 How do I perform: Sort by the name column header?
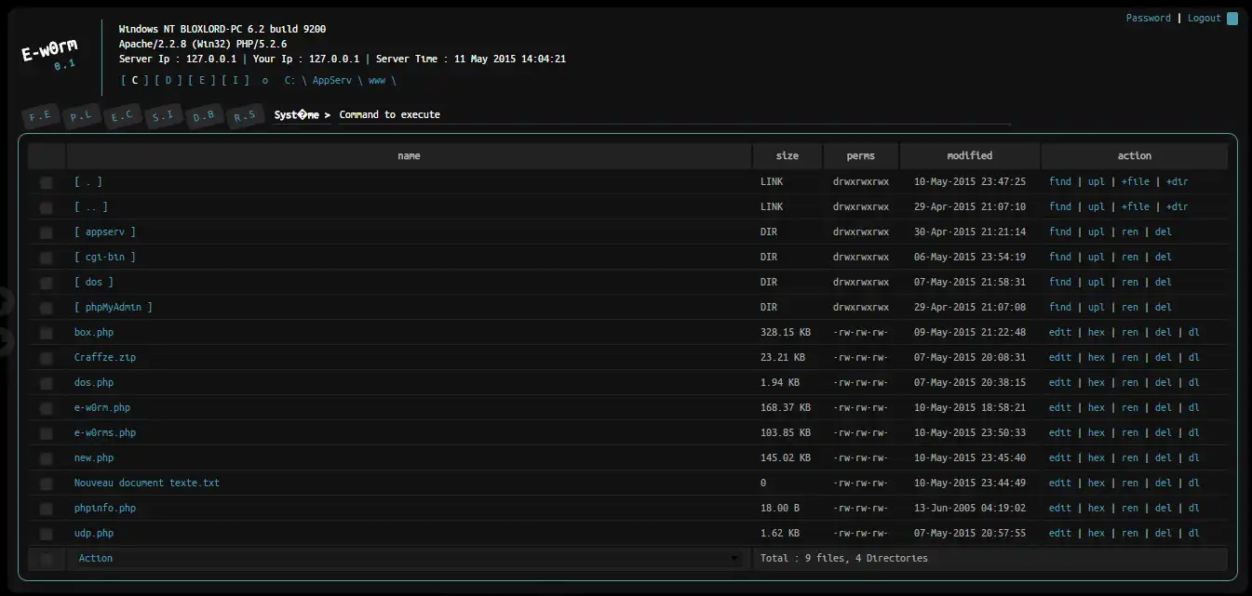[409, 155]
